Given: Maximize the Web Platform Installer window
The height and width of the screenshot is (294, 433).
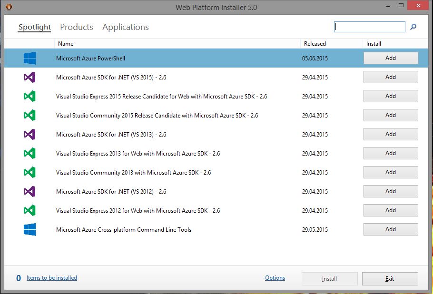Looking at the screenshot, I should coord(401,6).
